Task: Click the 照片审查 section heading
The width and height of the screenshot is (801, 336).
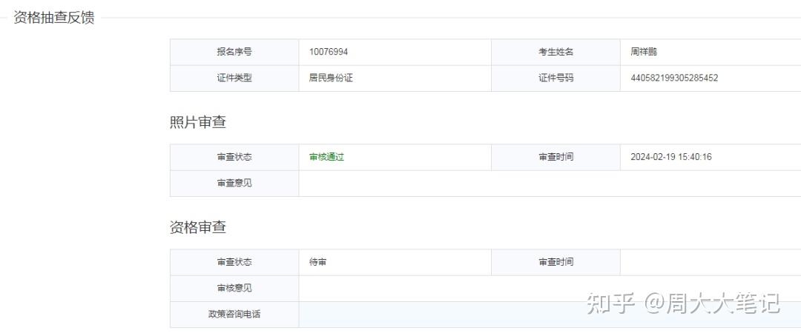Action: pos(198,122)
